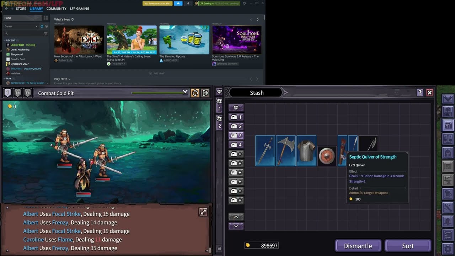Select the gem stash tab icon
455x256 pixels.
coord(236,107)
